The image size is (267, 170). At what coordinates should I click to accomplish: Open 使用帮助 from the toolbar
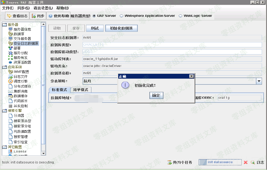pyautogui.click(x=59, y=16)
